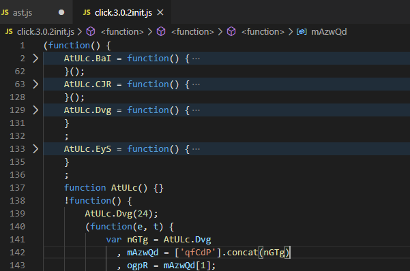Click line number 62 in the gutter

click(20, 71)
